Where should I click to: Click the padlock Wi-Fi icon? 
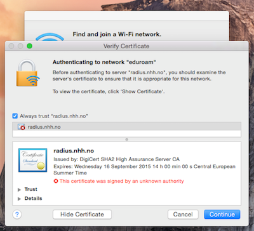click(28, 72)
